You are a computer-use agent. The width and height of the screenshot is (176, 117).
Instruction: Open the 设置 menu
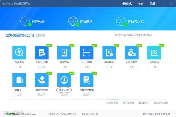click(x=153, y=4)
